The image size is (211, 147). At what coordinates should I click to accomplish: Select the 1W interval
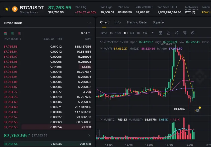[x=145, y=33]
